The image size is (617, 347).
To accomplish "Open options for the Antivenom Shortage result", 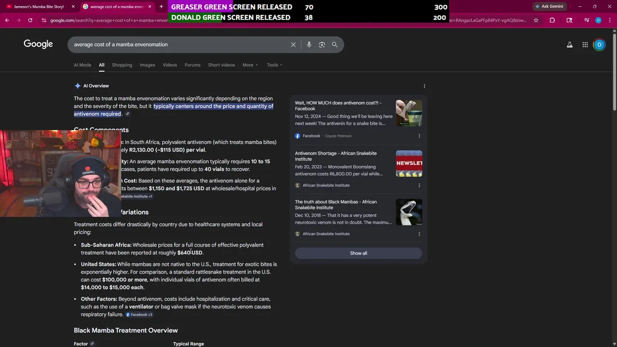I will [419, 185].
